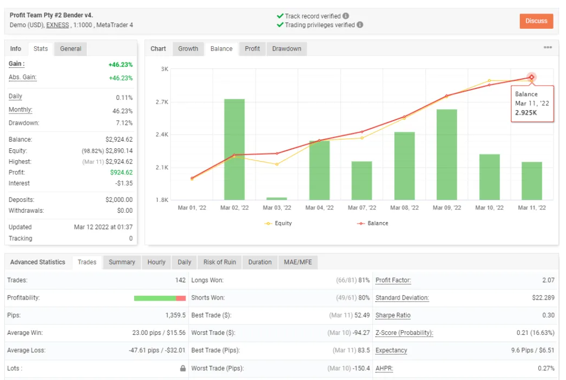Click the green and red Profitability bar

click(x=160, y=298)
